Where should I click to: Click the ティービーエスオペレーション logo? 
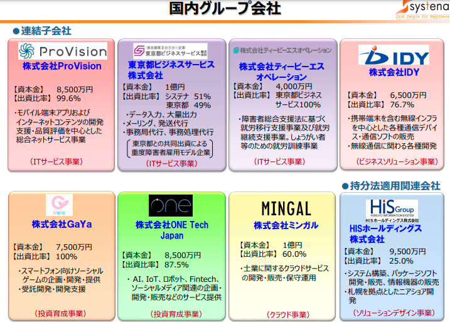coord(282,50)
